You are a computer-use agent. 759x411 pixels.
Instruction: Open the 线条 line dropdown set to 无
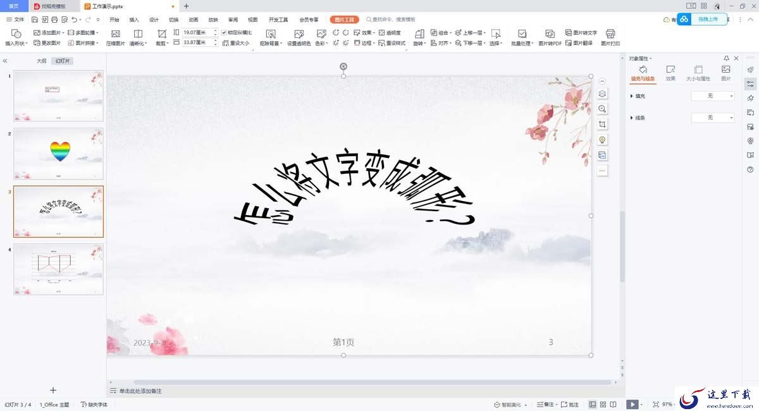pyautogui.click(x=713, y=118)
